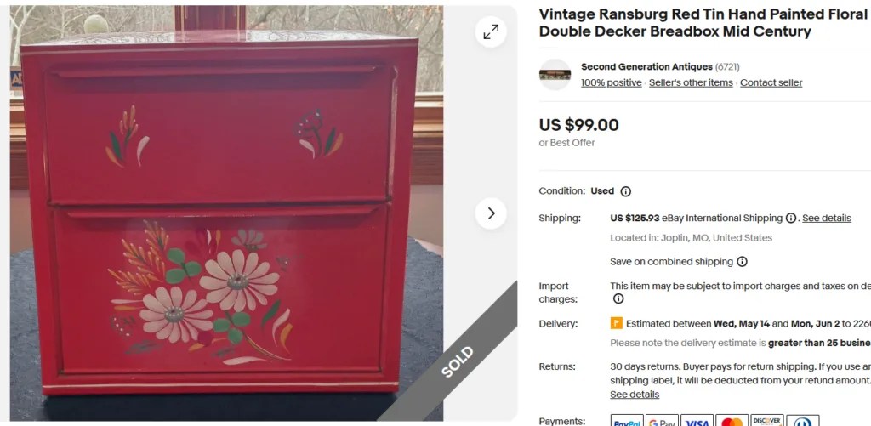871x426 pixels.
Task: Click the Visa payment icon
Action: coord(697,422)
